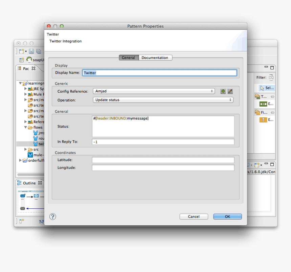Click the Status text area

click(x=163, y=126)
